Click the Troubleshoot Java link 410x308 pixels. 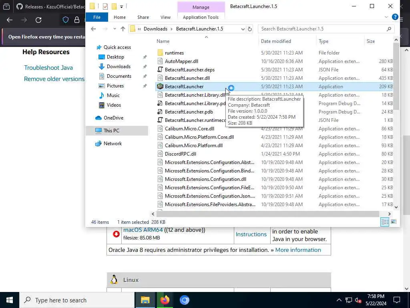[x=48, y=67]
